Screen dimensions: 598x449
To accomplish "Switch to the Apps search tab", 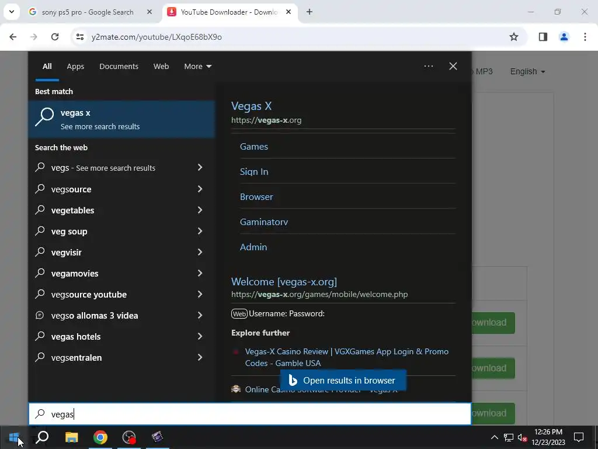I will click(75, 67).
